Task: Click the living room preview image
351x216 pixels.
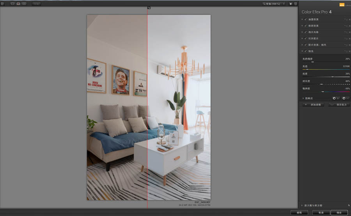Action: pos(149,108)
